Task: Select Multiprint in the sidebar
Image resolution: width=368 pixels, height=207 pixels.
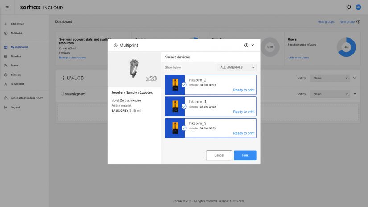Action: point(16,33)
